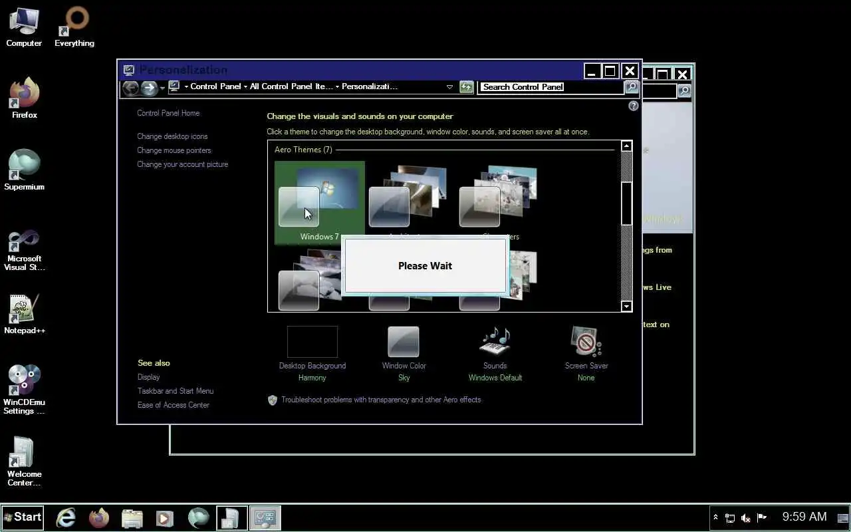851x532 pixels.
Task: Launch Internet Explorer from the taskbar
Action: coord(66,518)
